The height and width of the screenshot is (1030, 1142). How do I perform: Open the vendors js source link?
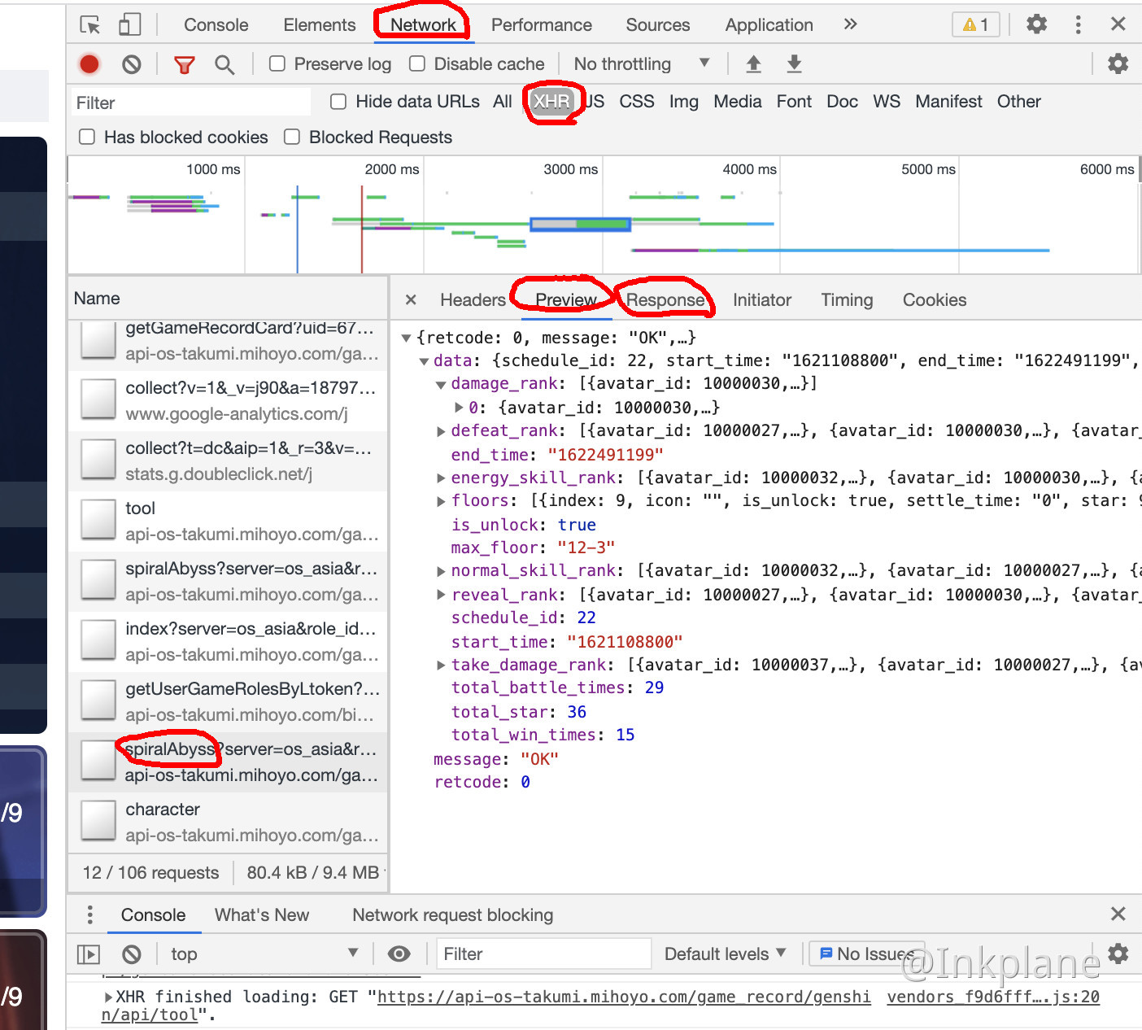(x=992, y=997)
